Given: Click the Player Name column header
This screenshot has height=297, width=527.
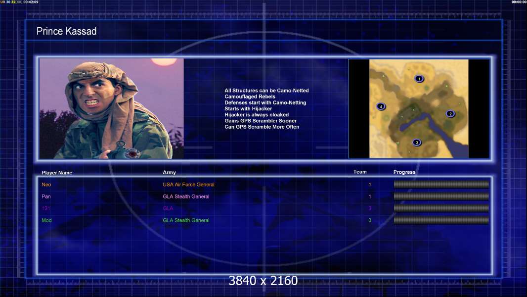Looking at the screenshot, I should point(57,173).
